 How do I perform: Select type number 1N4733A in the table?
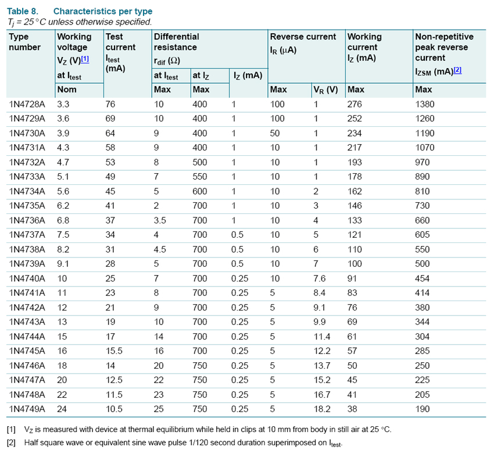point(26,177)
